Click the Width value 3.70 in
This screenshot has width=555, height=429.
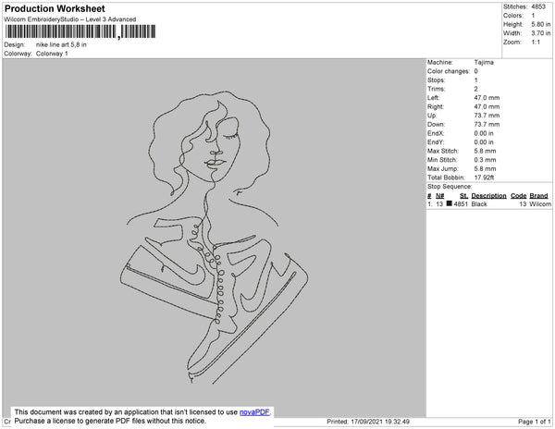540,33
